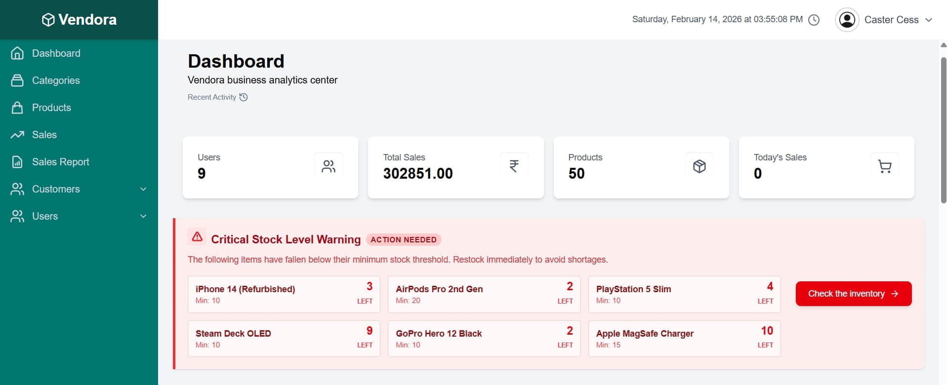Click the Vendora brand name text
This screenshot has width=947, height=385.
(x=87, y=20)
